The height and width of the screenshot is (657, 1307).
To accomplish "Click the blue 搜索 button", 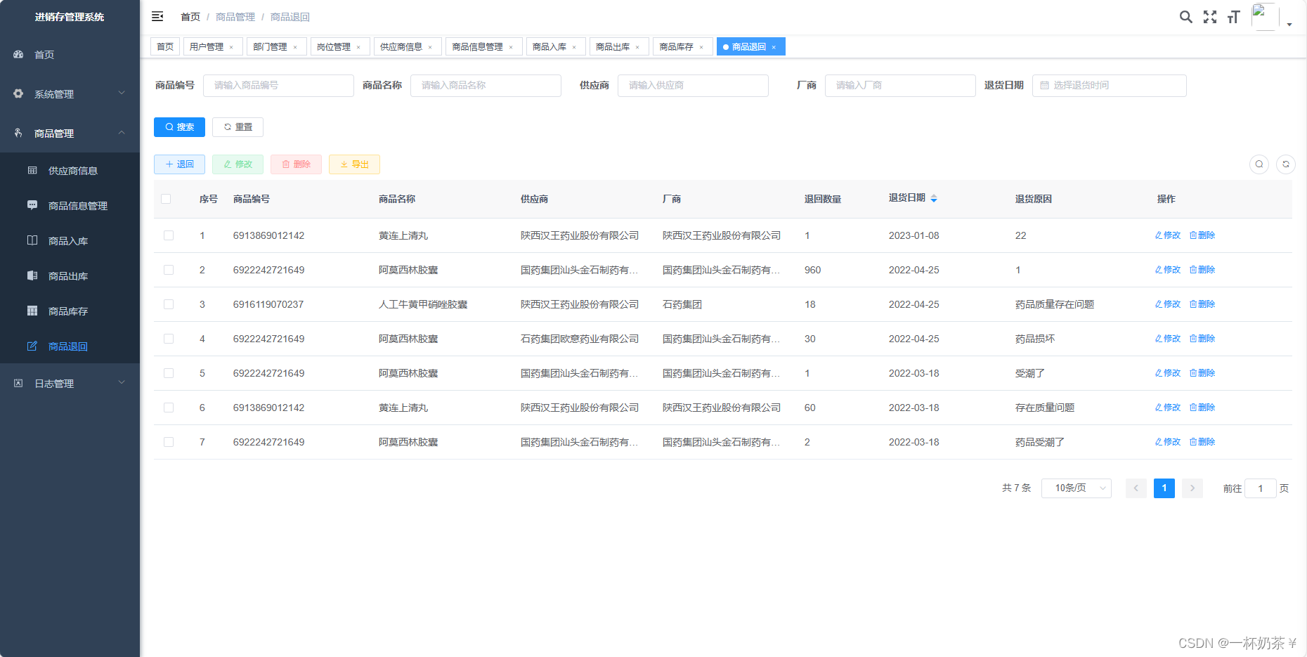I will point(179,127).
